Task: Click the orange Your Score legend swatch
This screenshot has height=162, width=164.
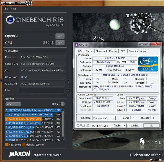Action: click(x=7, y=145)
